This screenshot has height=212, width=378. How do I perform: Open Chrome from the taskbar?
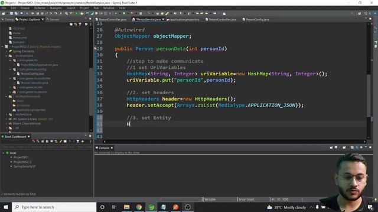click(139, 207)
